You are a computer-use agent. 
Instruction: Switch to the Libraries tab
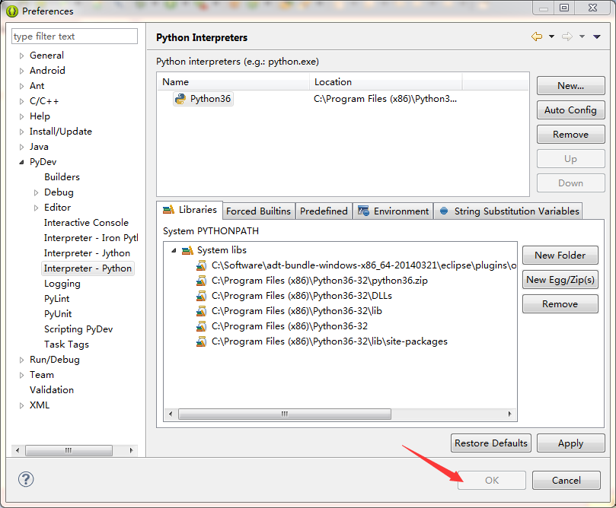pos(190,210)
